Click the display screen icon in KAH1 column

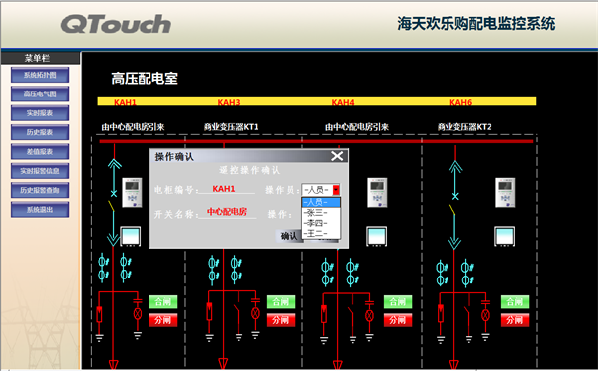(x=131, y=236)
